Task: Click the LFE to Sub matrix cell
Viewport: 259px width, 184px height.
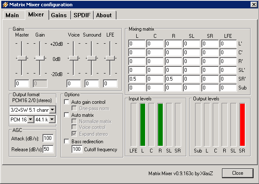Action: [228, 87]
